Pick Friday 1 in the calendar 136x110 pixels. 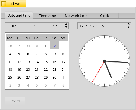(x=45, y=46)
